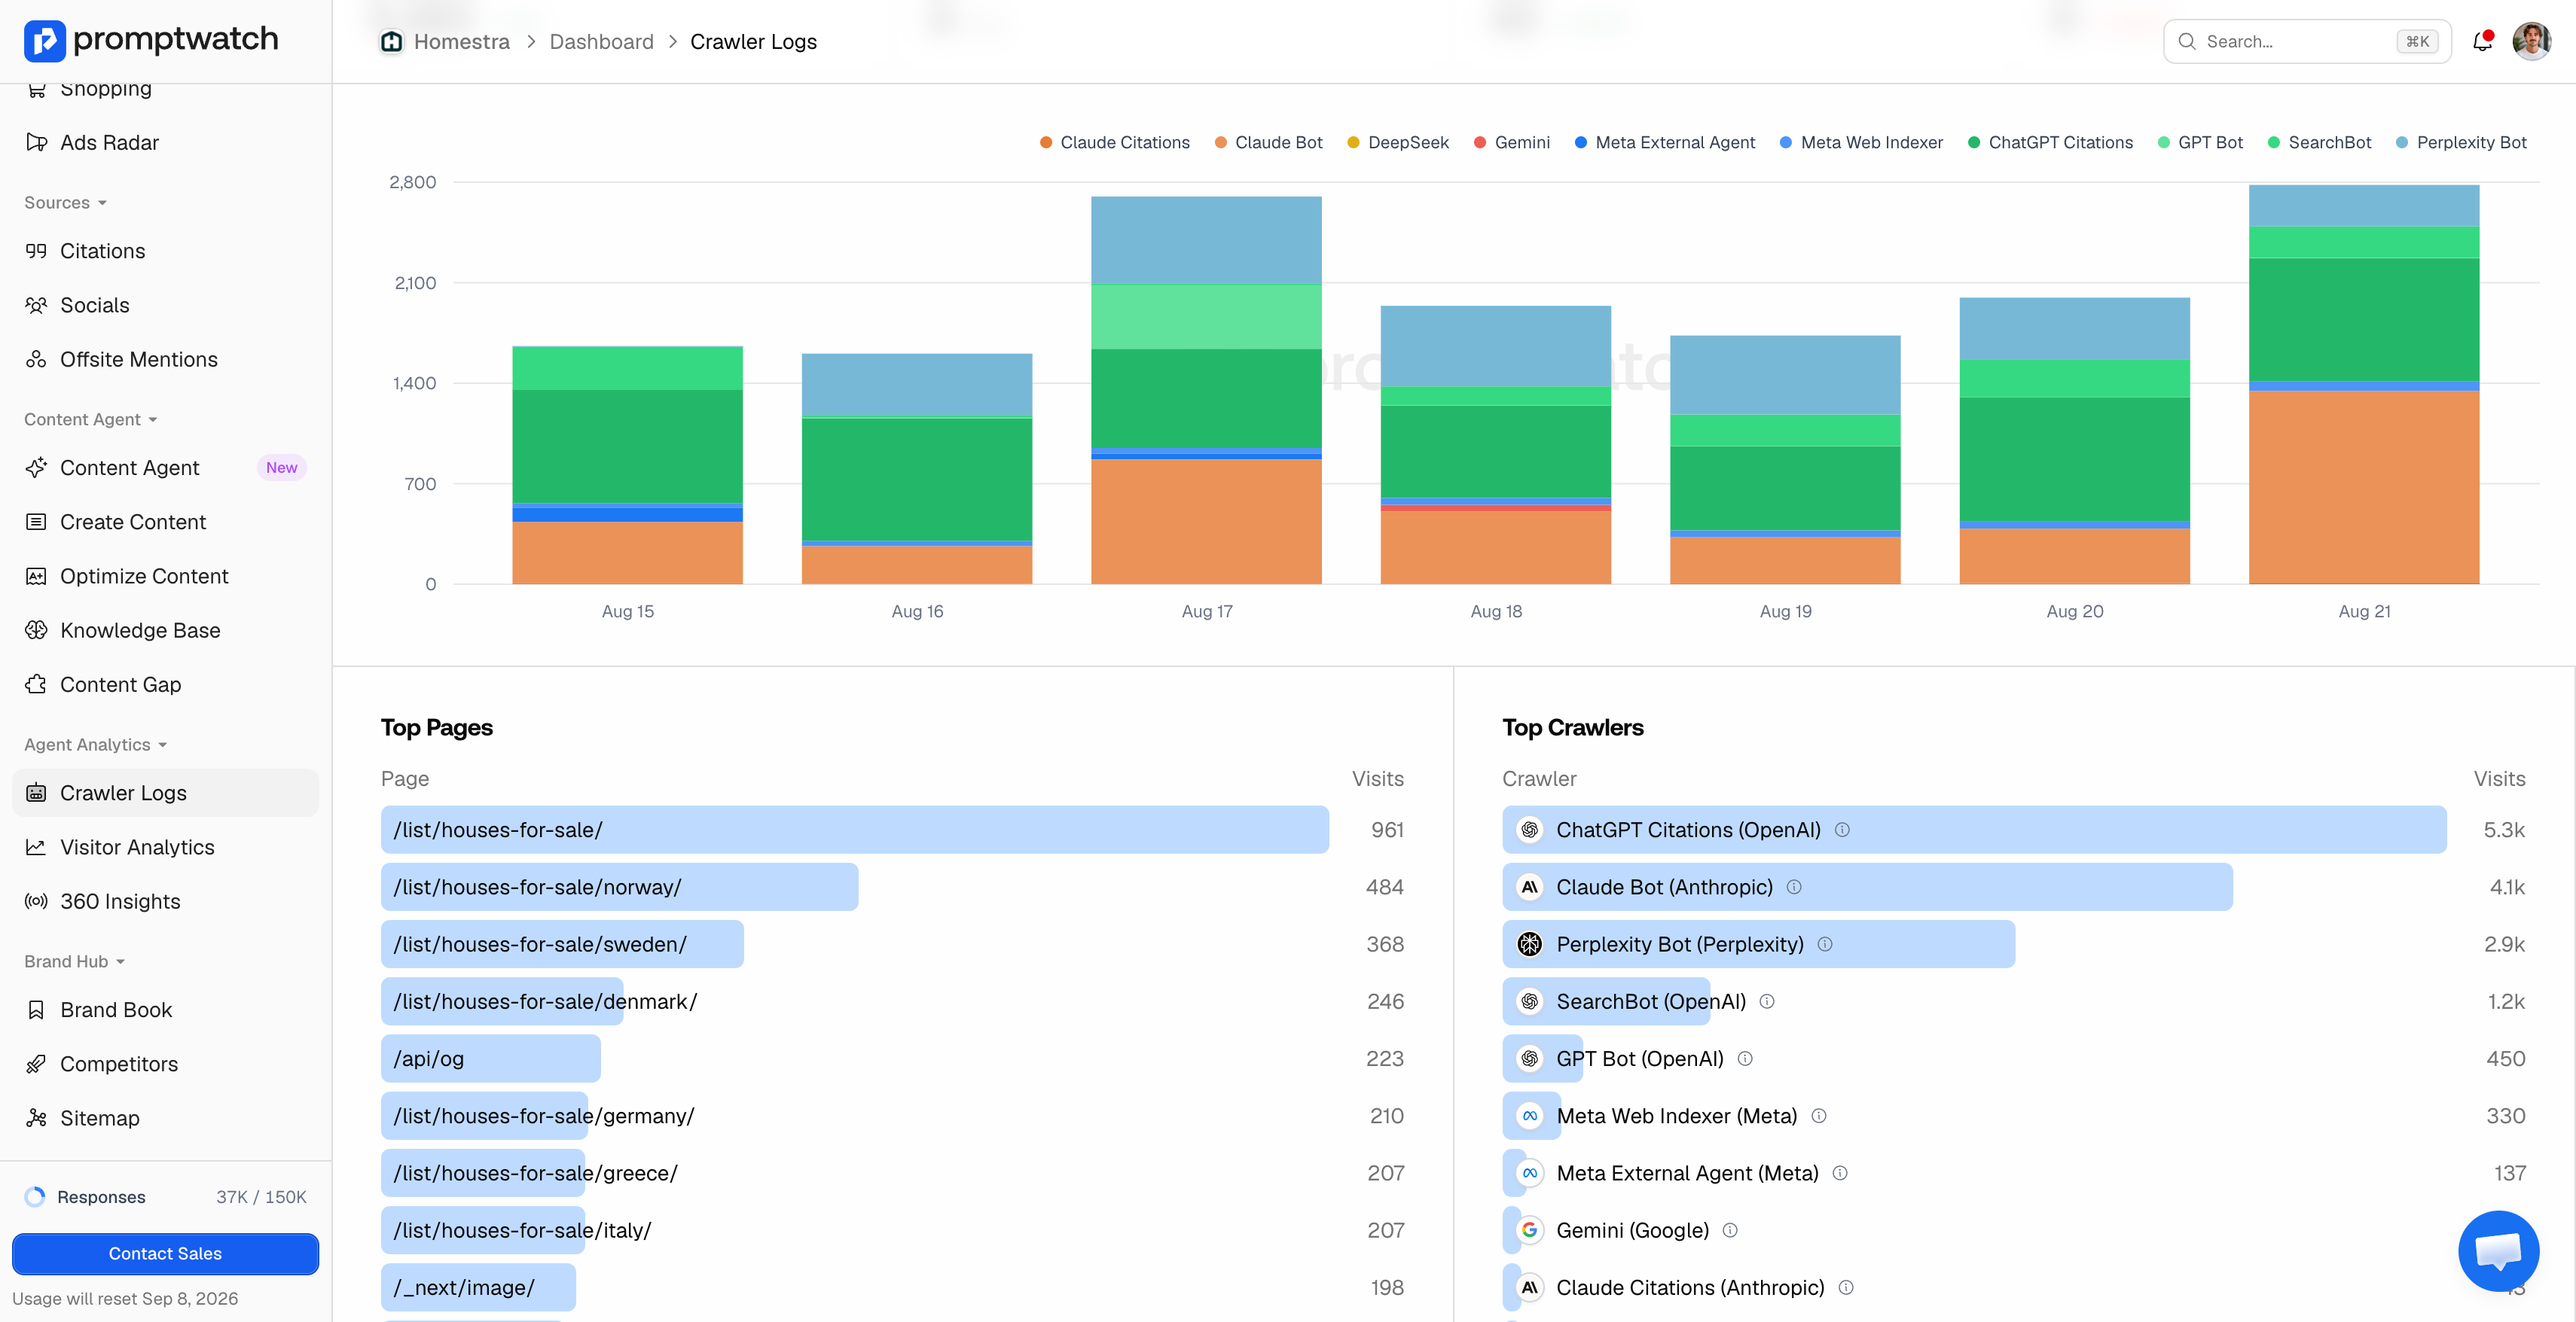Screen dimensions: 2576x1322
Task: Toggle Meta Web Indexer legend series
Action: [1861, 142]
